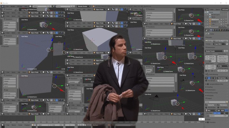The height and width of the screenshot is (128, 229).
Task: Expand the Performance panel
Action: (x=211, y=90)
